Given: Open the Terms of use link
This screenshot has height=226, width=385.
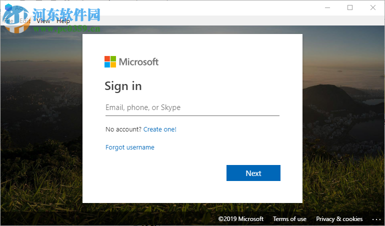Looking at the screenshot, I should pyautogui.click(x=289, y=219).
